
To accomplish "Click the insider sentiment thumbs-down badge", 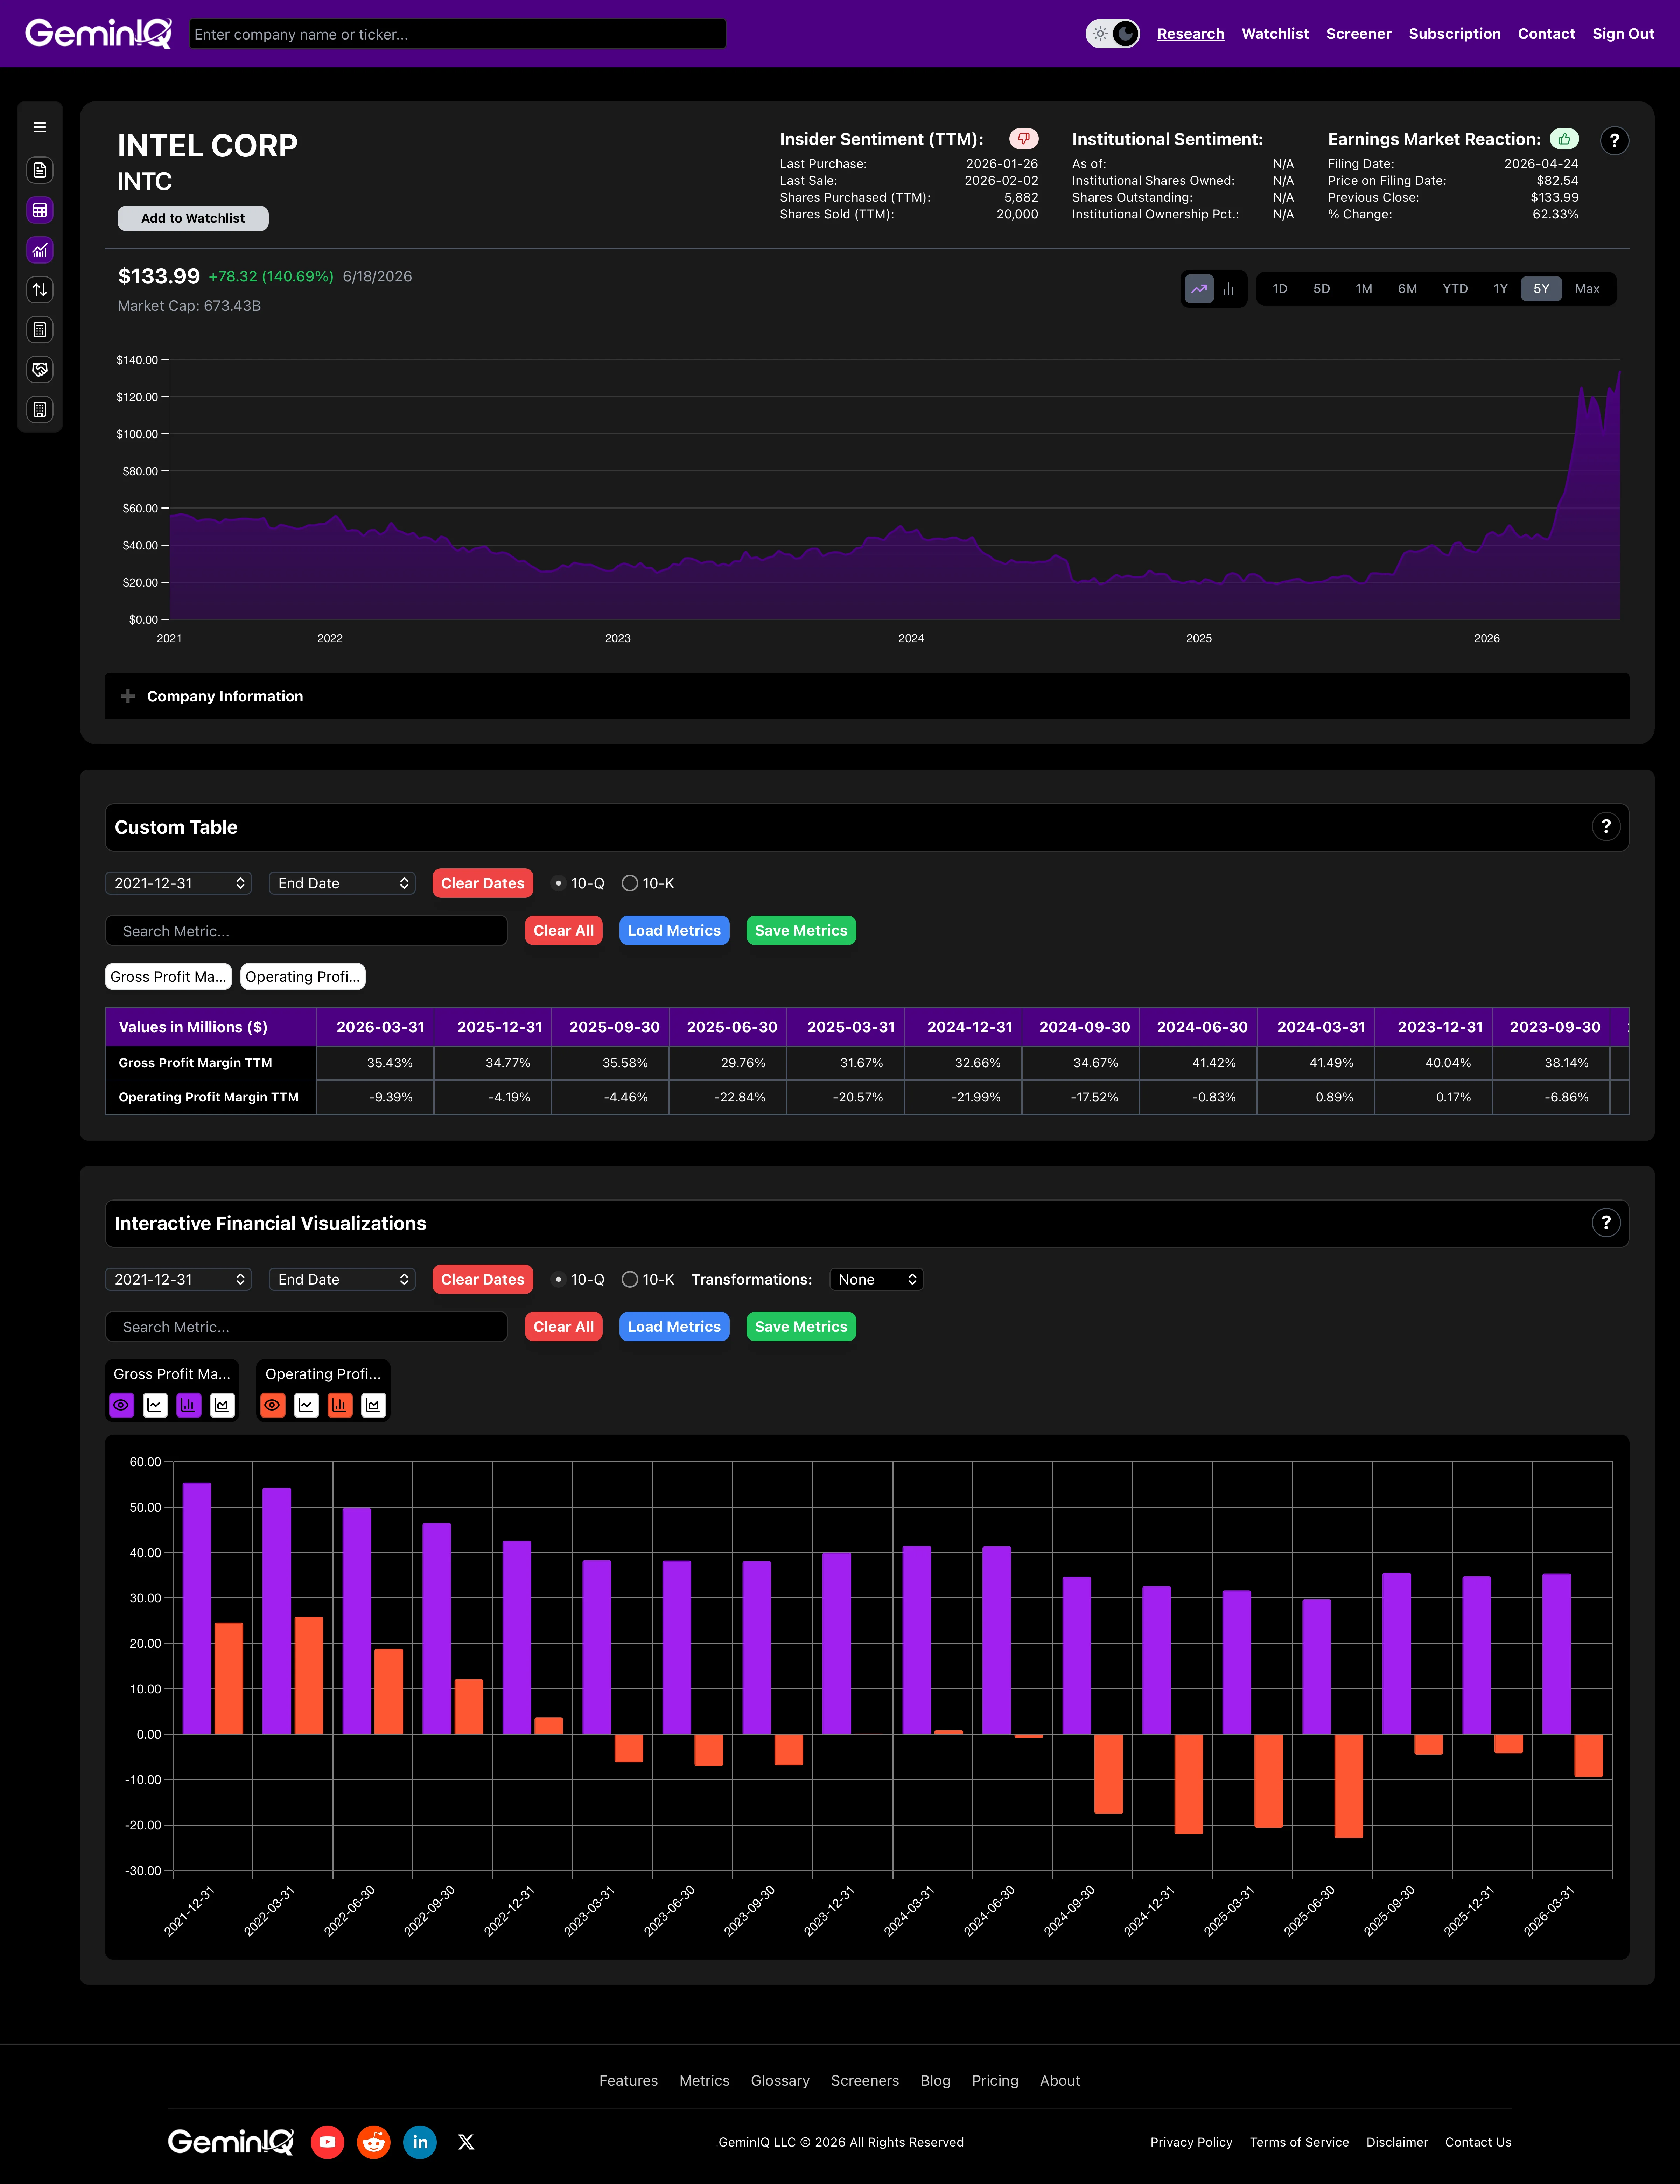I will [x=1024, y=139].
